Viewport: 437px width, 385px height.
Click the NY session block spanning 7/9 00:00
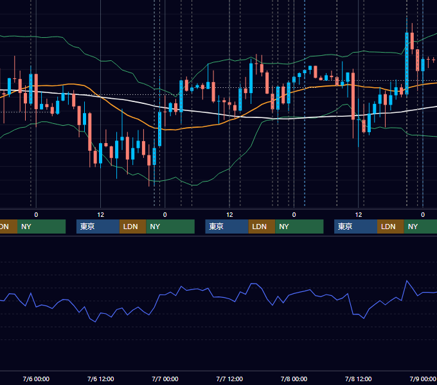tap(420, 227)
